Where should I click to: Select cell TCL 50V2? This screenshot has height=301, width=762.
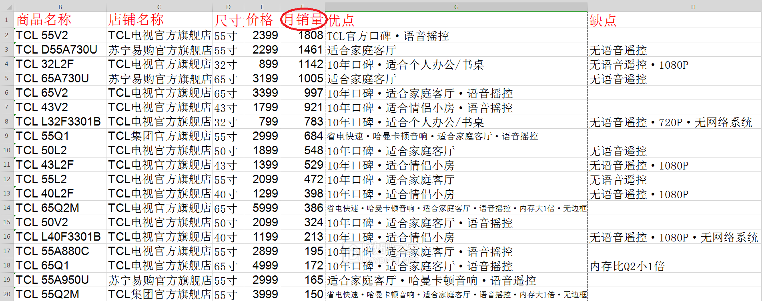(x=60, y=222)
